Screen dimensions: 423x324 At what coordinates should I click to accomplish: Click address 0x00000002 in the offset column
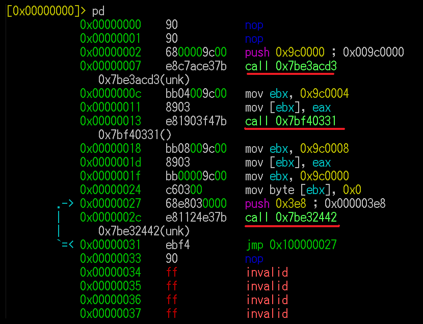[x=110, y=52]
